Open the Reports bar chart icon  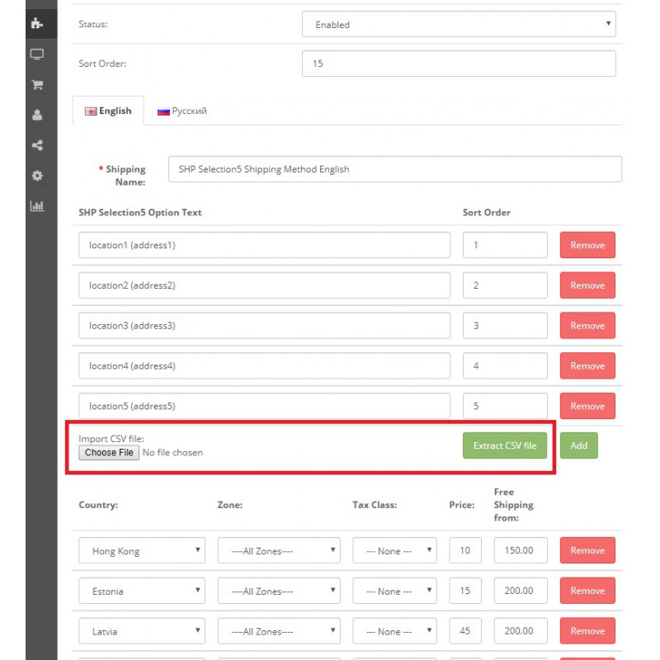click(x=37, y=205)
